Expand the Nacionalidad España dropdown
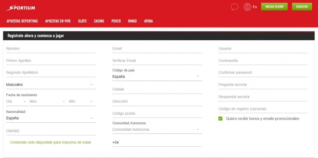Screen dimensions: 318x158 tap(51, 118)
